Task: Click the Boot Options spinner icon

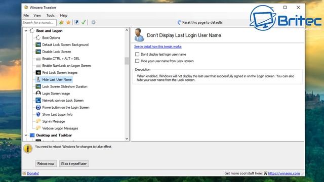Action: tap(38, 38)
